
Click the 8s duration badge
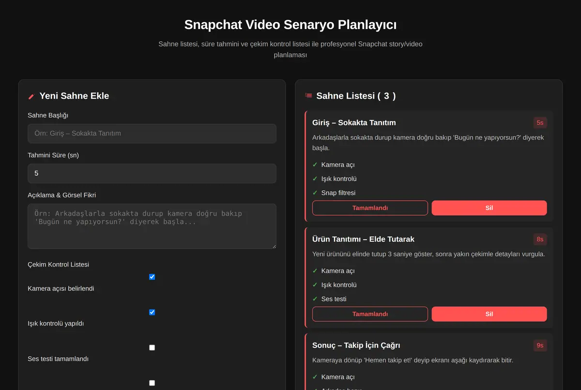540,239
